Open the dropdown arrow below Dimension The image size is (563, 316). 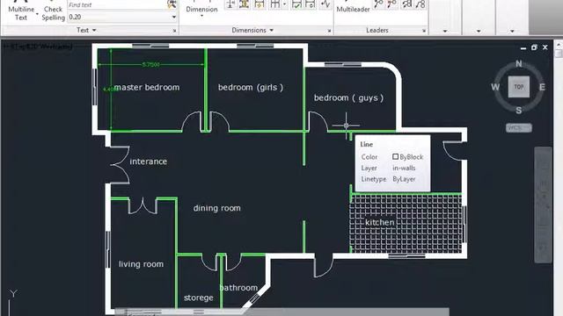coord(201,16)
